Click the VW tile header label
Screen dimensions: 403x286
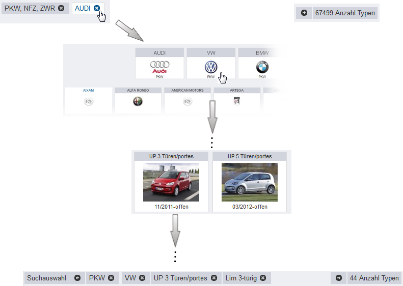(211, 53)
